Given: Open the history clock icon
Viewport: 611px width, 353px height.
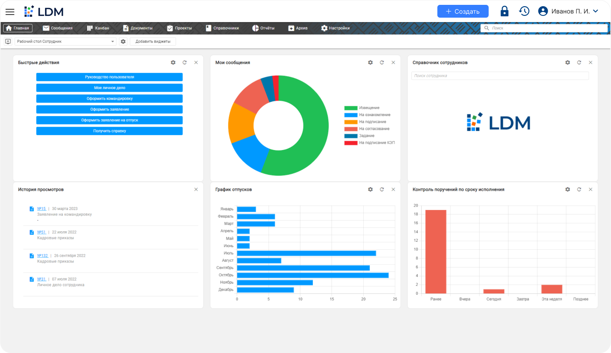Looking at the screenshot, I should tap(524, 11).
